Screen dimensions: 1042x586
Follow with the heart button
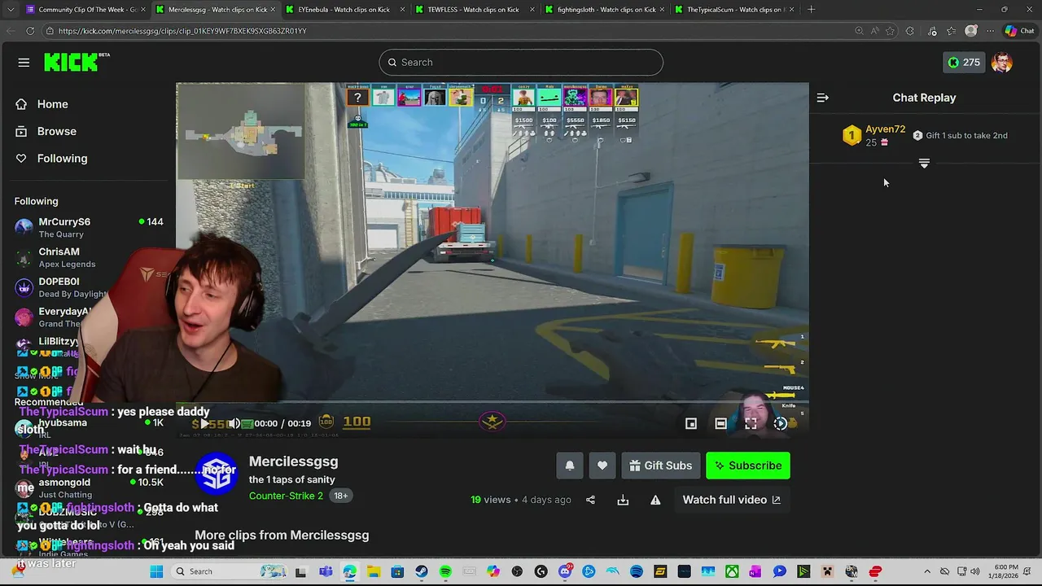click(602, 466)
